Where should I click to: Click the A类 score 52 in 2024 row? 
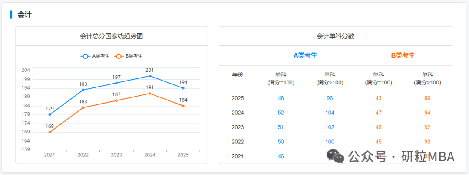coord(281,113)
